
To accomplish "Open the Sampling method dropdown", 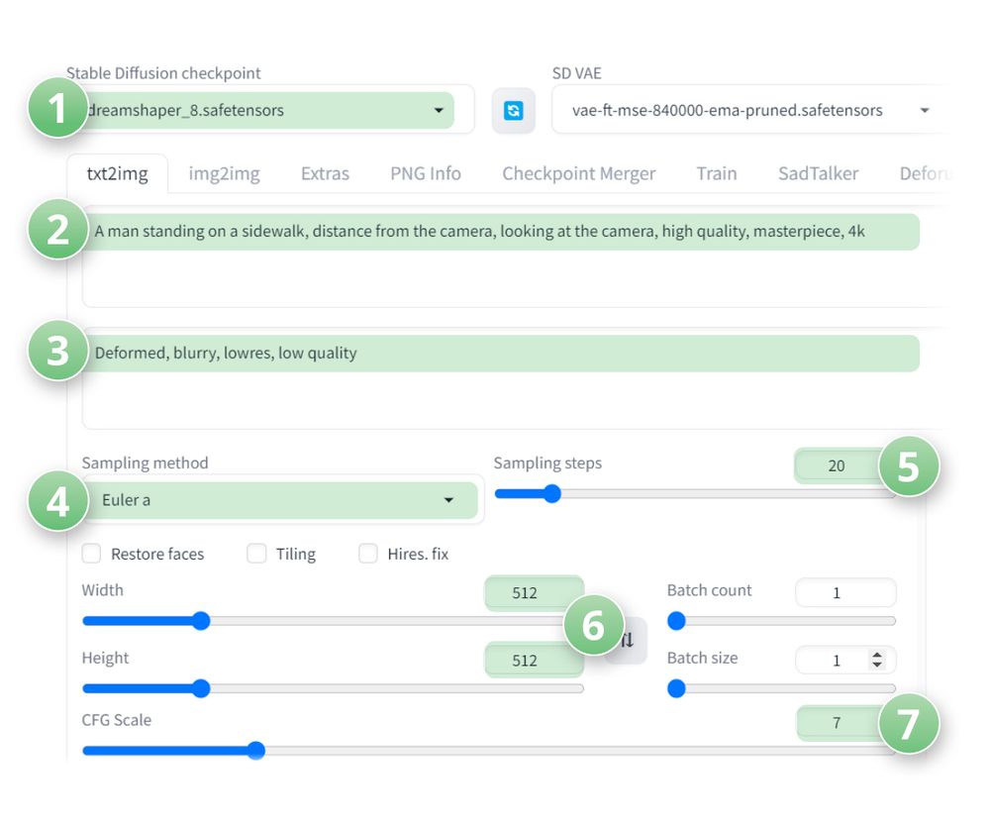I will tap(277, 500).
